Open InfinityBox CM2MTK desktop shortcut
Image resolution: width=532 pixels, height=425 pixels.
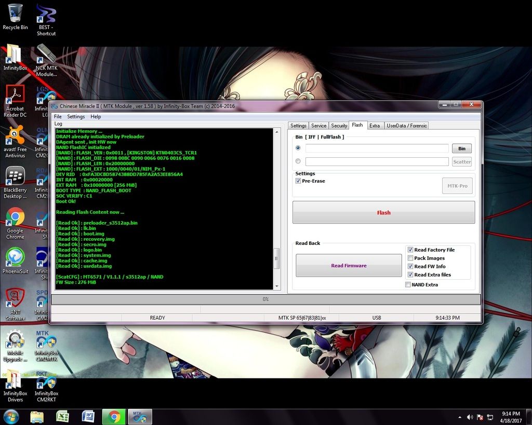46,339
